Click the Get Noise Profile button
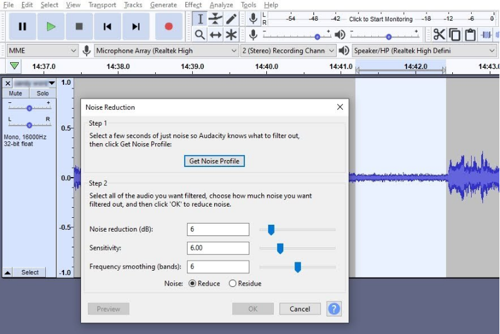The image size is (500, 334). [x=214, y=161]
